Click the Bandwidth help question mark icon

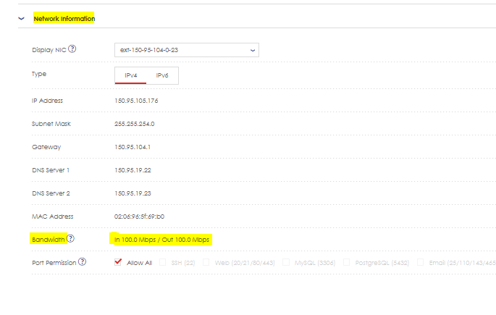click(x=71, y=238)
